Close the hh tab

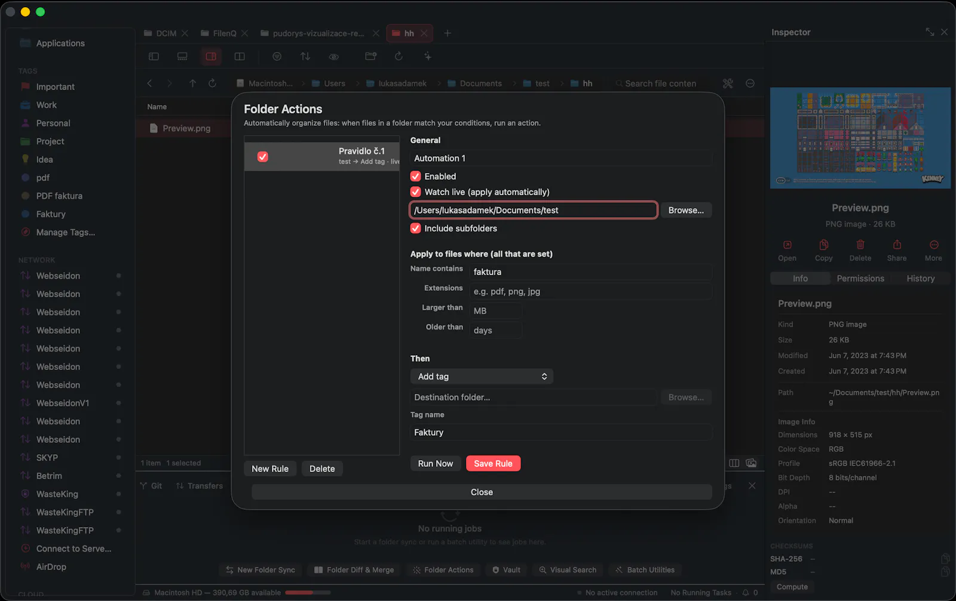tap(424, 33)
